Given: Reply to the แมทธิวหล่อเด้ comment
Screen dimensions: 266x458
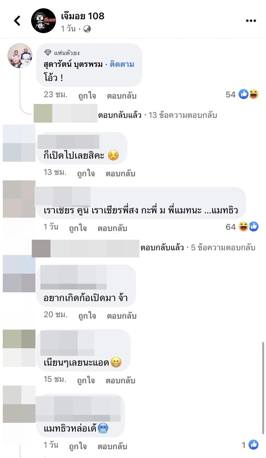Looking at the screenshot, I should pos(113,446).
